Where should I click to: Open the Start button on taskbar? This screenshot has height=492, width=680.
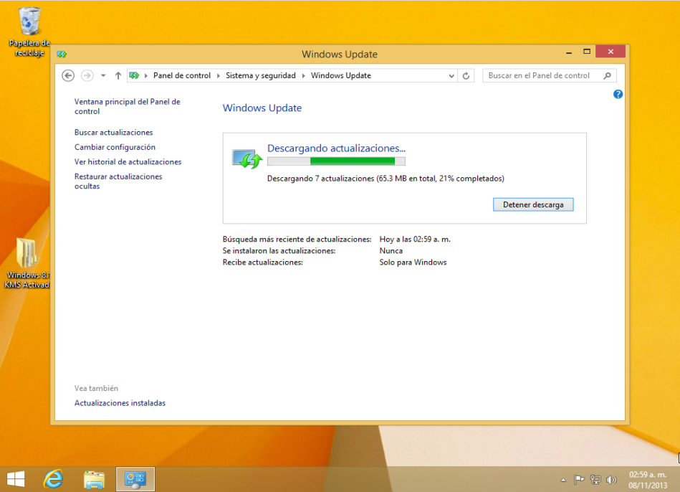(x=16, y=479)
